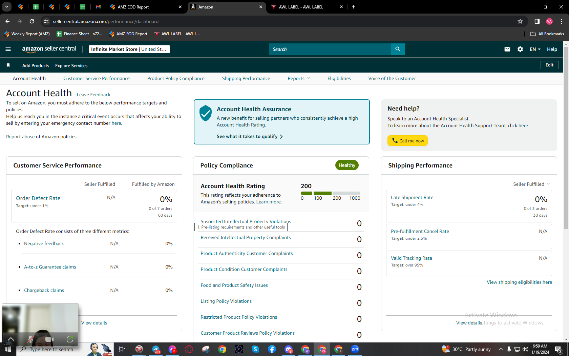Viewport: 569px width, 356px height.
Task: Open Order Defect Rate link
Action: tap(38, 198)
